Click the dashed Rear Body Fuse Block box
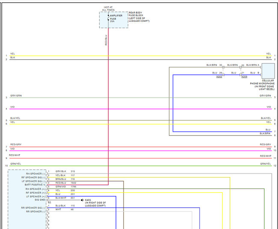The image size is (278, 229). pos(114,20)
